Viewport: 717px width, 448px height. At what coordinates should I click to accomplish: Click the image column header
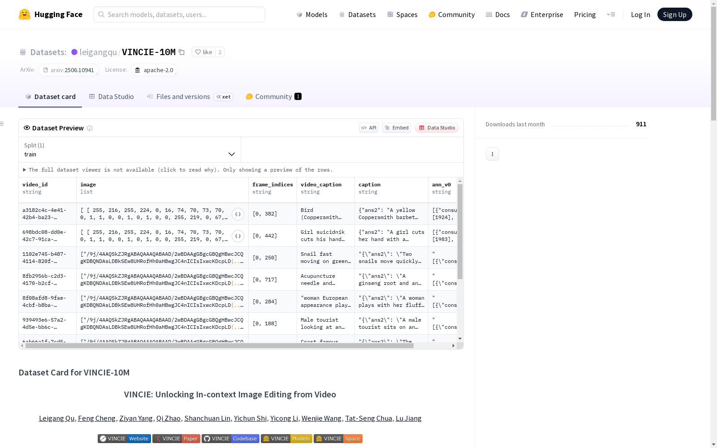pyautogui.click(x=162, y=190)
